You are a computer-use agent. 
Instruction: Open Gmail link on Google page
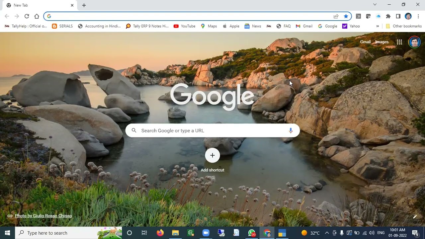(365, 42)
